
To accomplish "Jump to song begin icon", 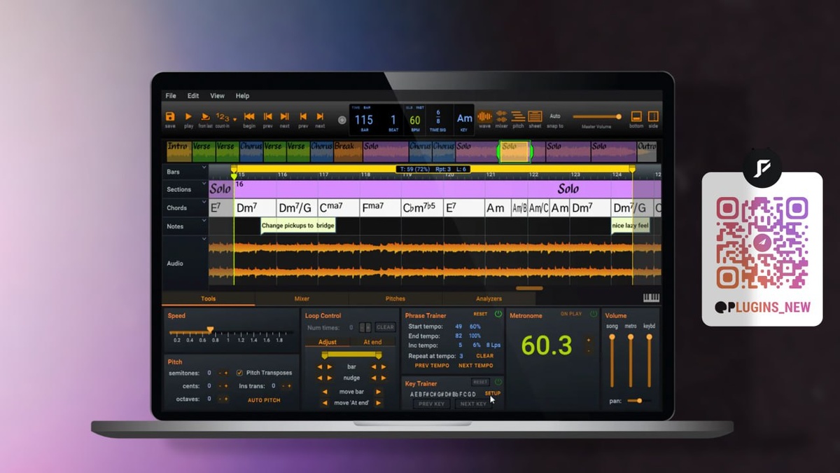I will (x=249, y=116).
